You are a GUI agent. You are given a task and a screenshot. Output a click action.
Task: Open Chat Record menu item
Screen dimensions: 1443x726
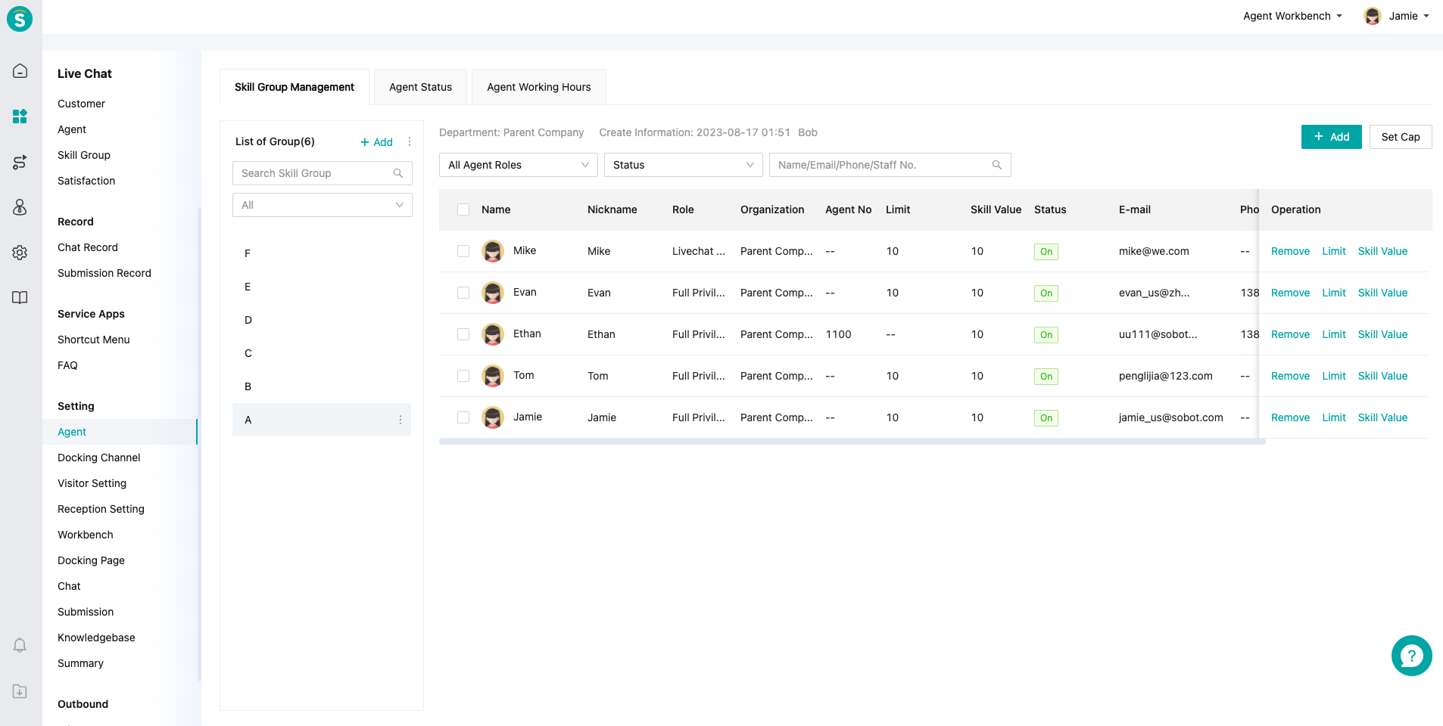[x=88, y=247]
